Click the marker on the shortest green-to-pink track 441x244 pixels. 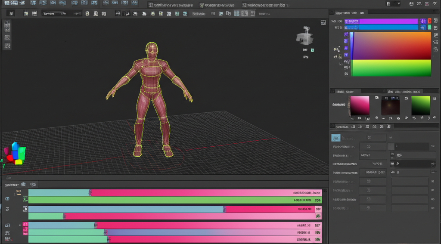pyautogui.click(x=65, y=216)
